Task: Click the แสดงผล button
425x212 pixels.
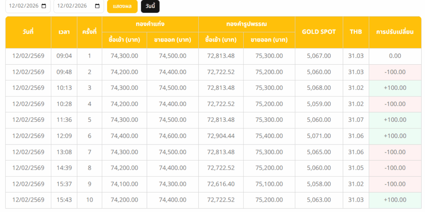Action: click(122, 6)
